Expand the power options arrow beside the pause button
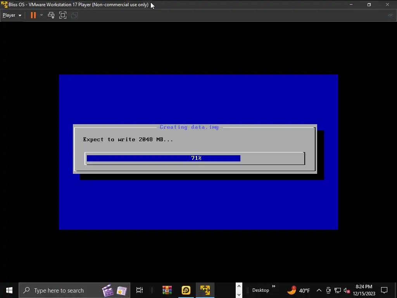Viewport: 397px width, 298px height. click(x=41, y=15)
